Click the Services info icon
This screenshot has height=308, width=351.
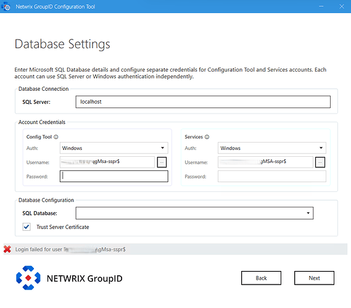pyautogui.click(x=207, y=137)
